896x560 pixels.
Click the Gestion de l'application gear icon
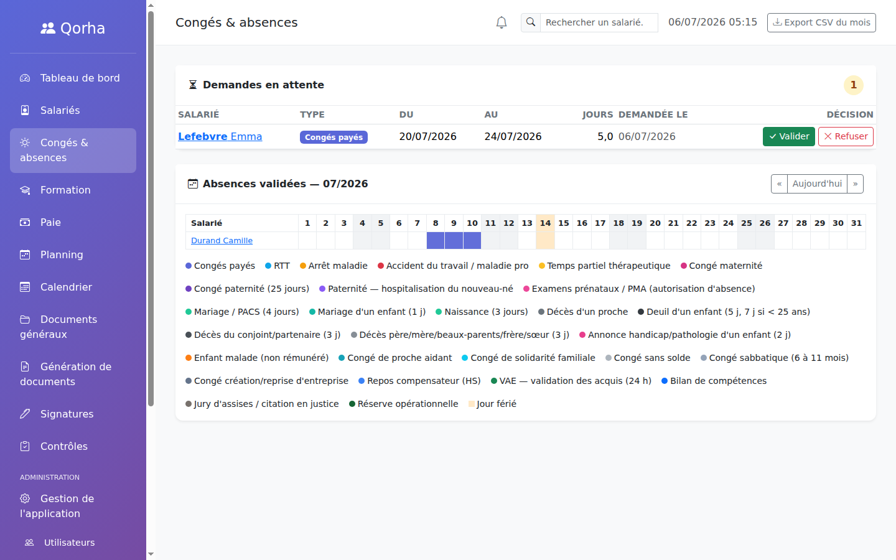coord(25,498)
